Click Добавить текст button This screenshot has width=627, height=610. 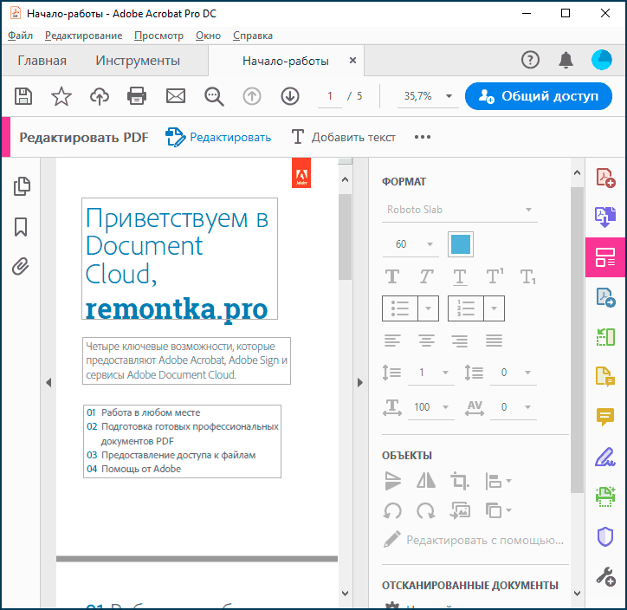pyautogui.click(x=344, y=137)
